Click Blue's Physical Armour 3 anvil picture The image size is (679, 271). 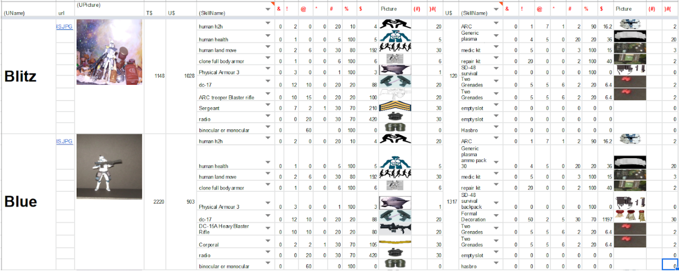[395, 203]
